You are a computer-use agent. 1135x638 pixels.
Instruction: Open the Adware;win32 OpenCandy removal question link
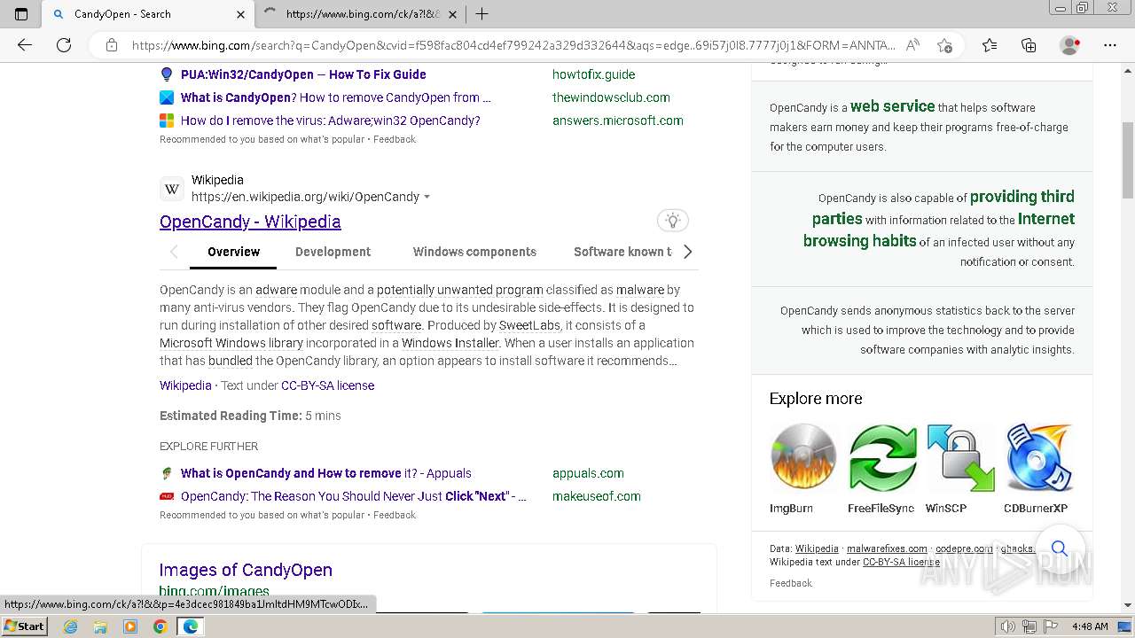[330, 121]
